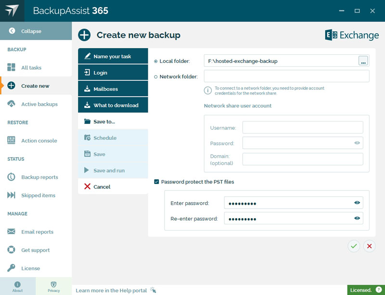Click the Create new backup plus icon

(x=84, y=35)
